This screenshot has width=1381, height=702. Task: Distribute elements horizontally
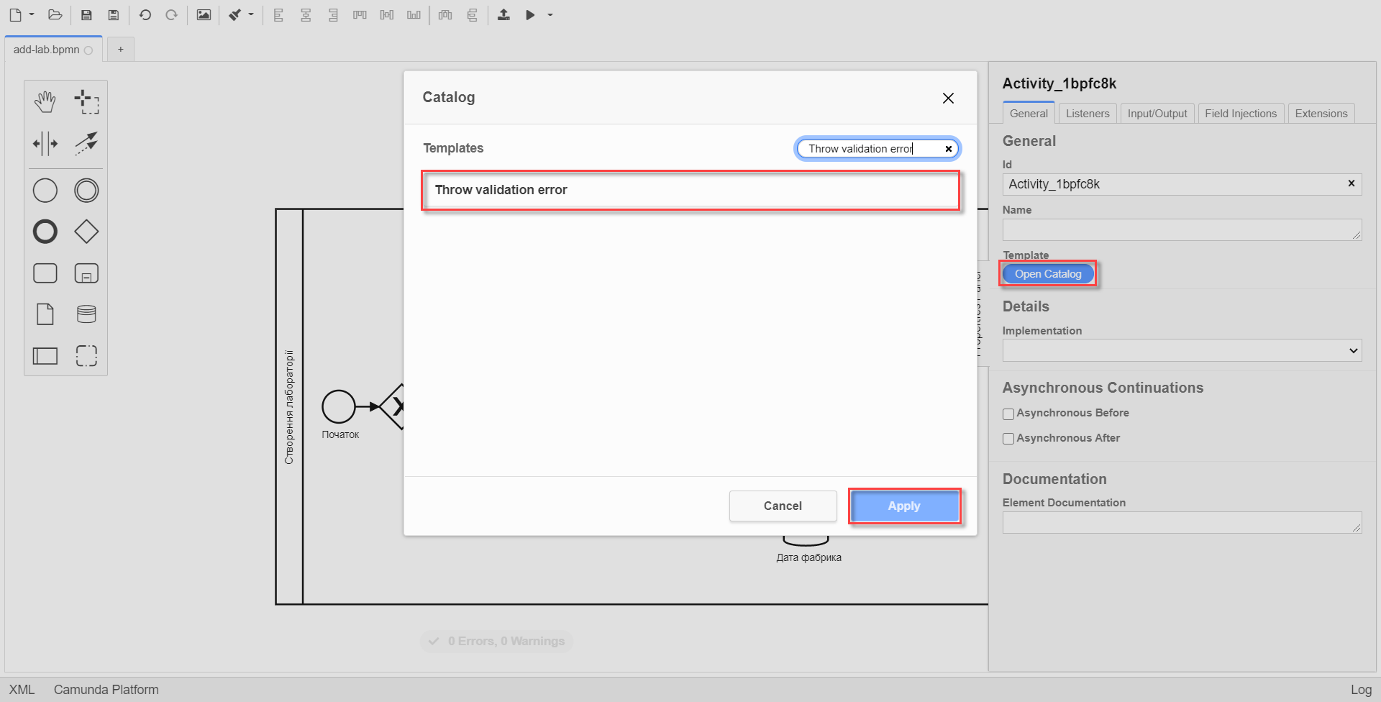(445, 14)
